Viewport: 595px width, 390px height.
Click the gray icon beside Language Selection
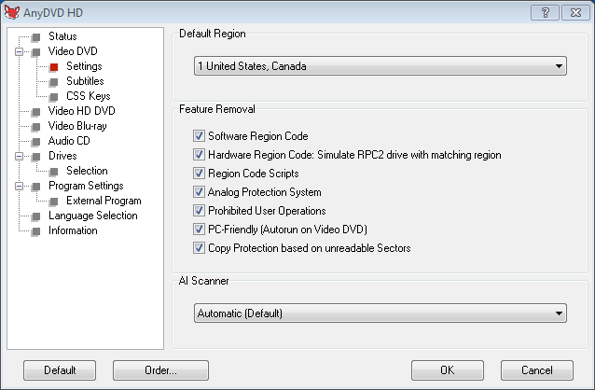tap(35, 216)
